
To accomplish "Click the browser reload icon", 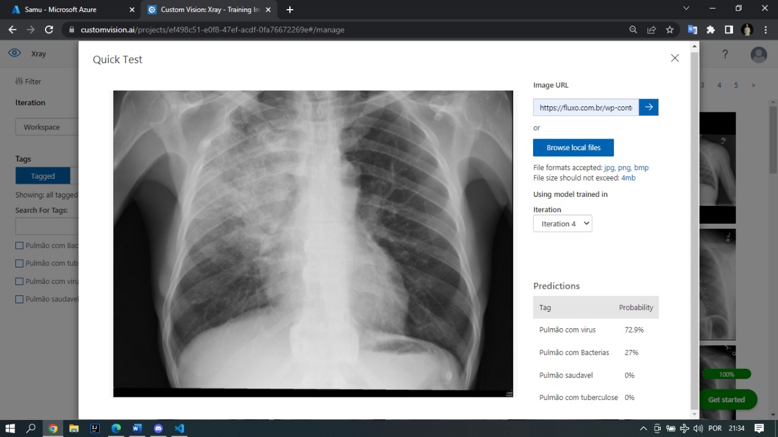I will click(x=49, y=29).
